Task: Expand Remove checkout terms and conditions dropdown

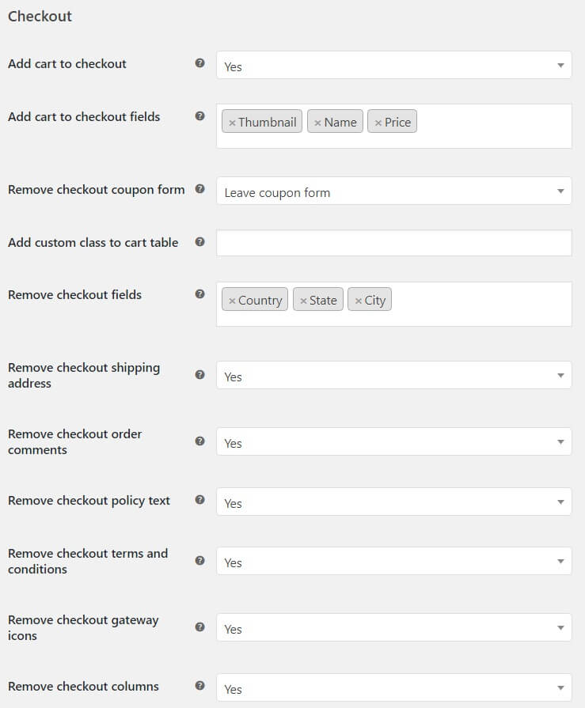Action: pos(394,561)
